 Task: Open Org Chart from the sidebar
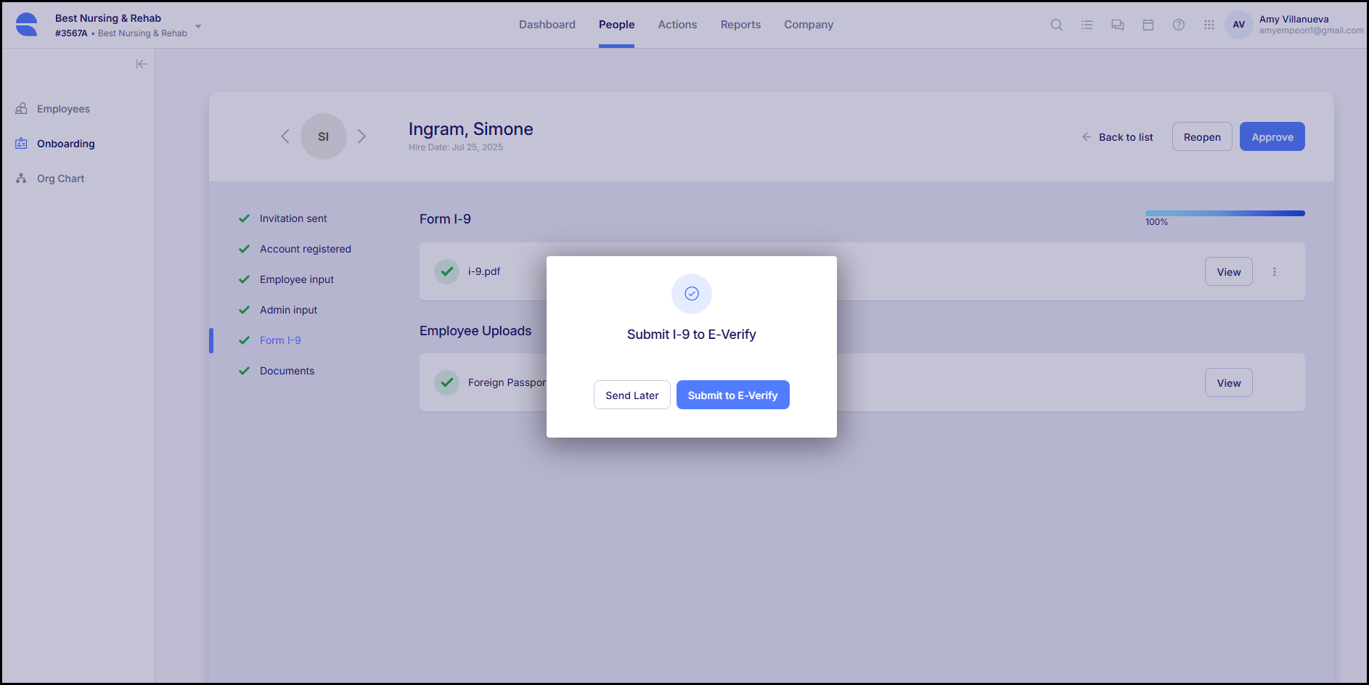(x=61, y=178)
